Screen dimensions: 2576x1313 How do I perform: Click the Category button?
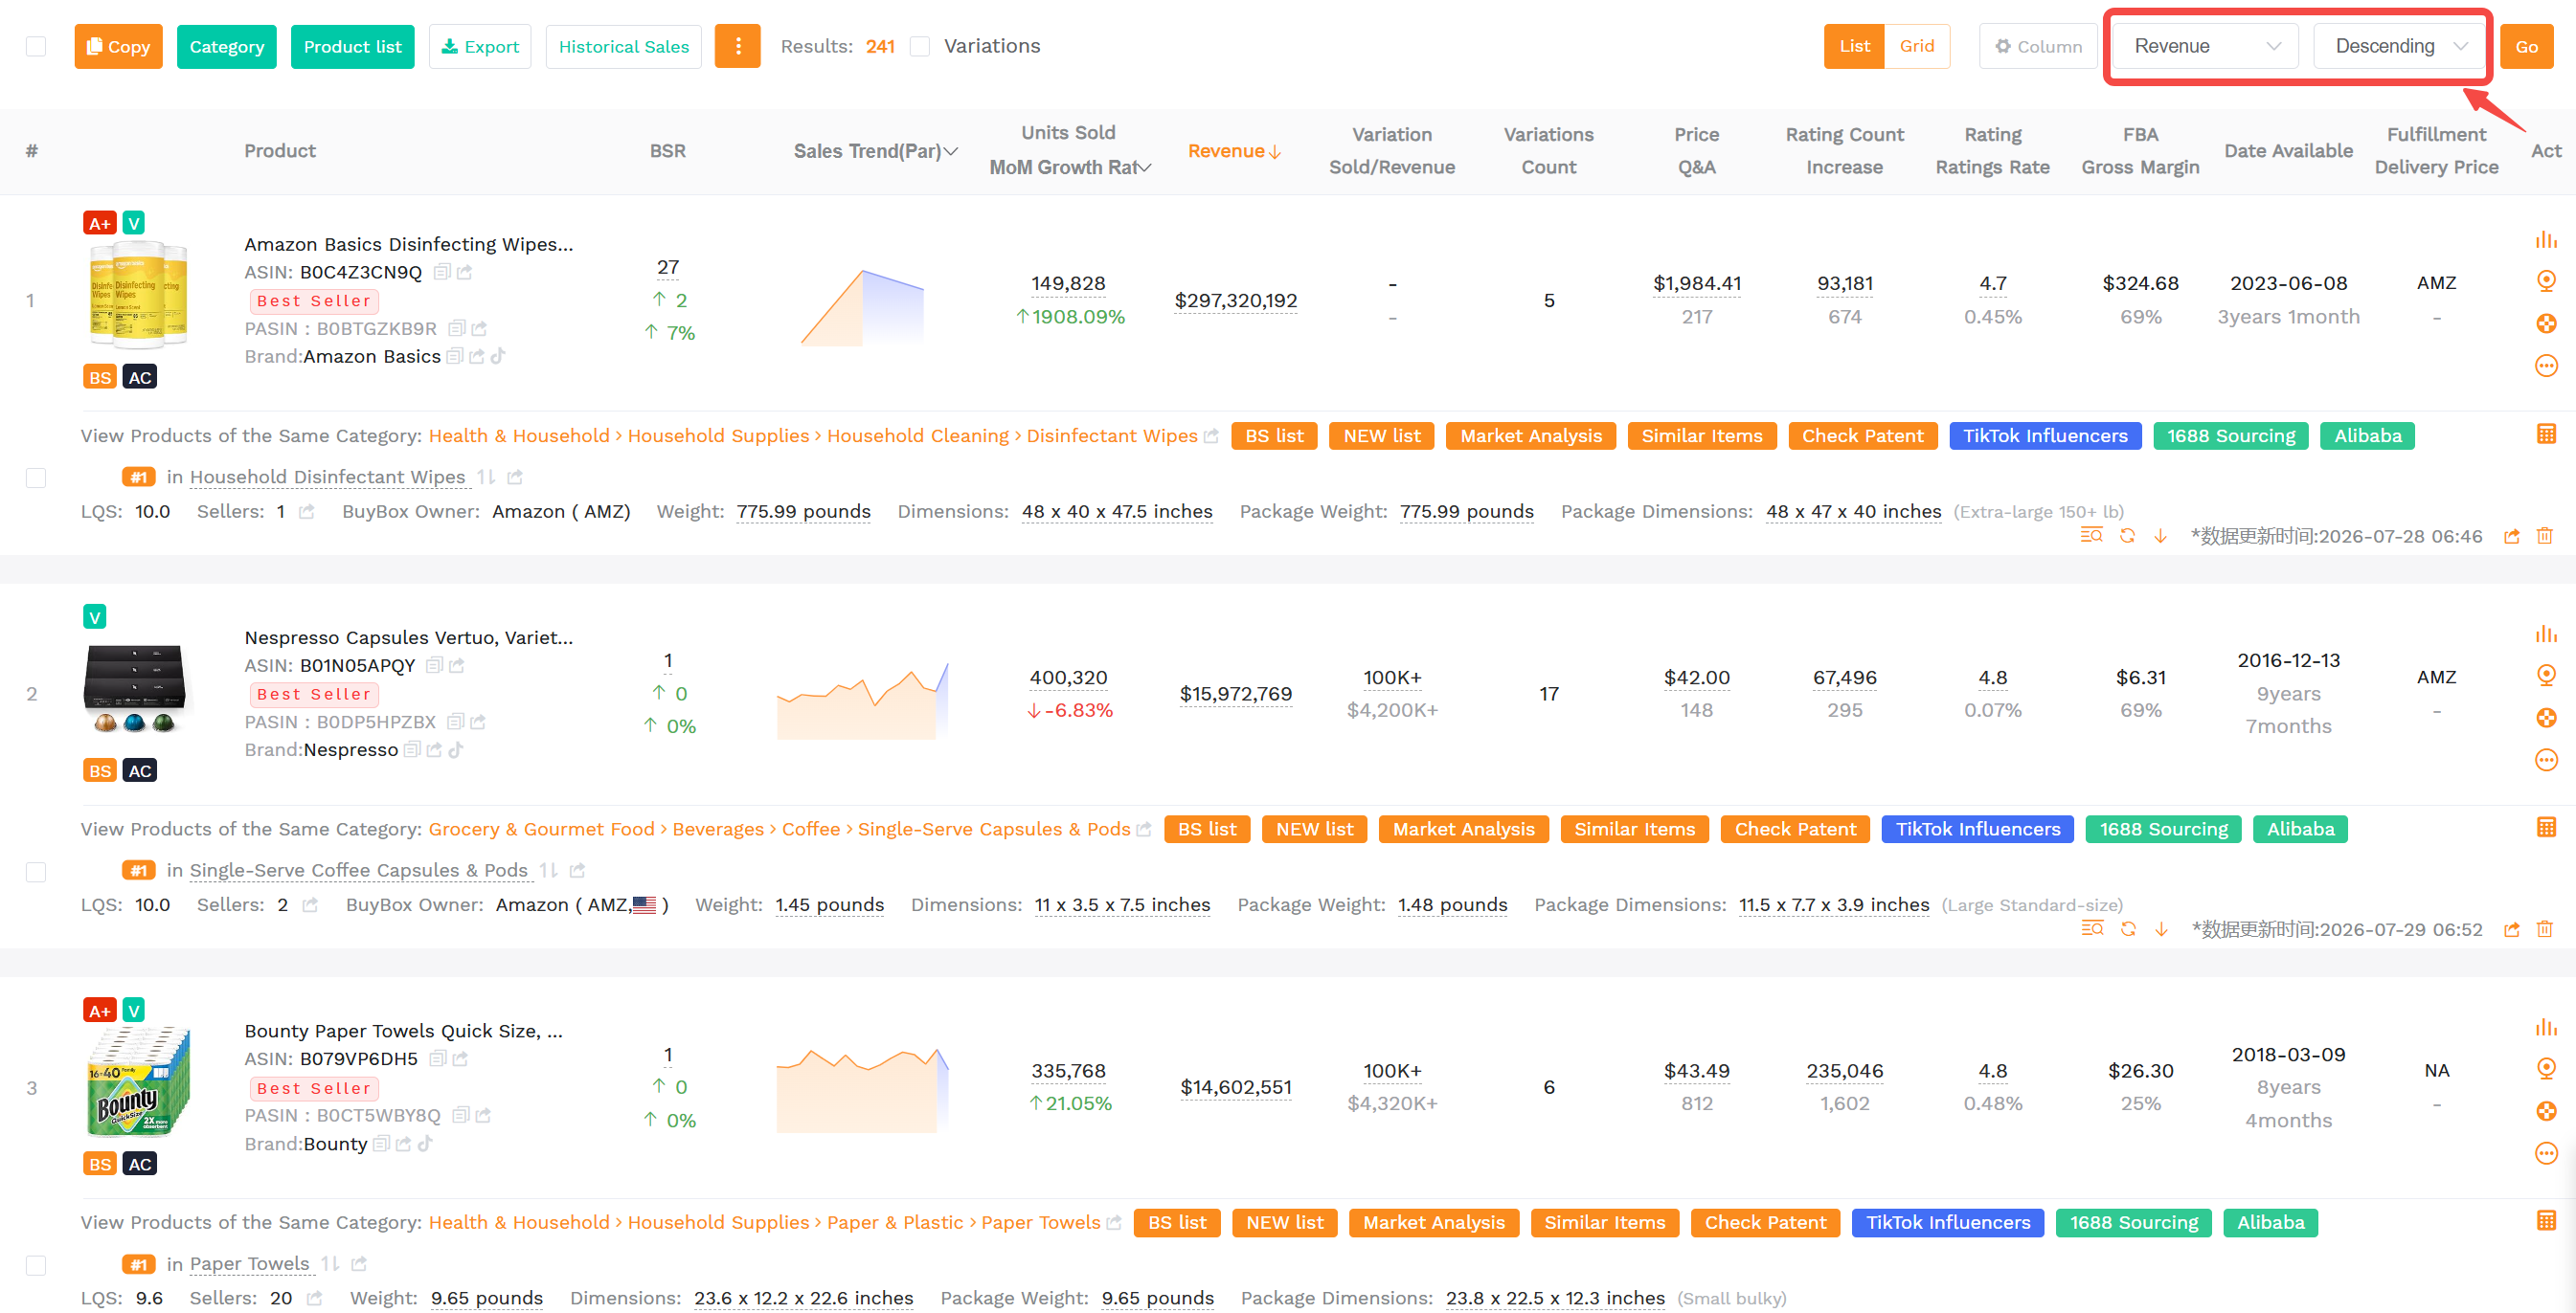pos(226,46)
